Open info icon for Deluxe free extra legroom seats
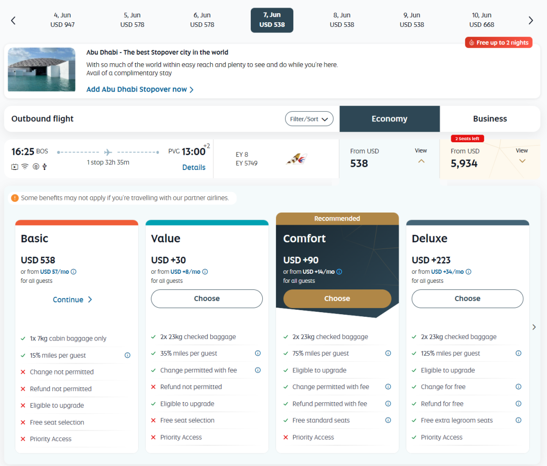 point(518,420)
